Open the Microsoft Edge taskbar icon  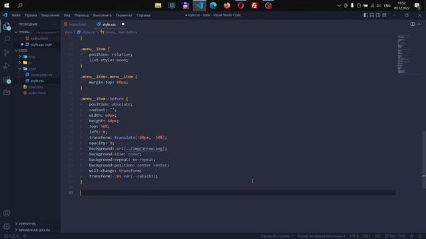tap(213, 5)
